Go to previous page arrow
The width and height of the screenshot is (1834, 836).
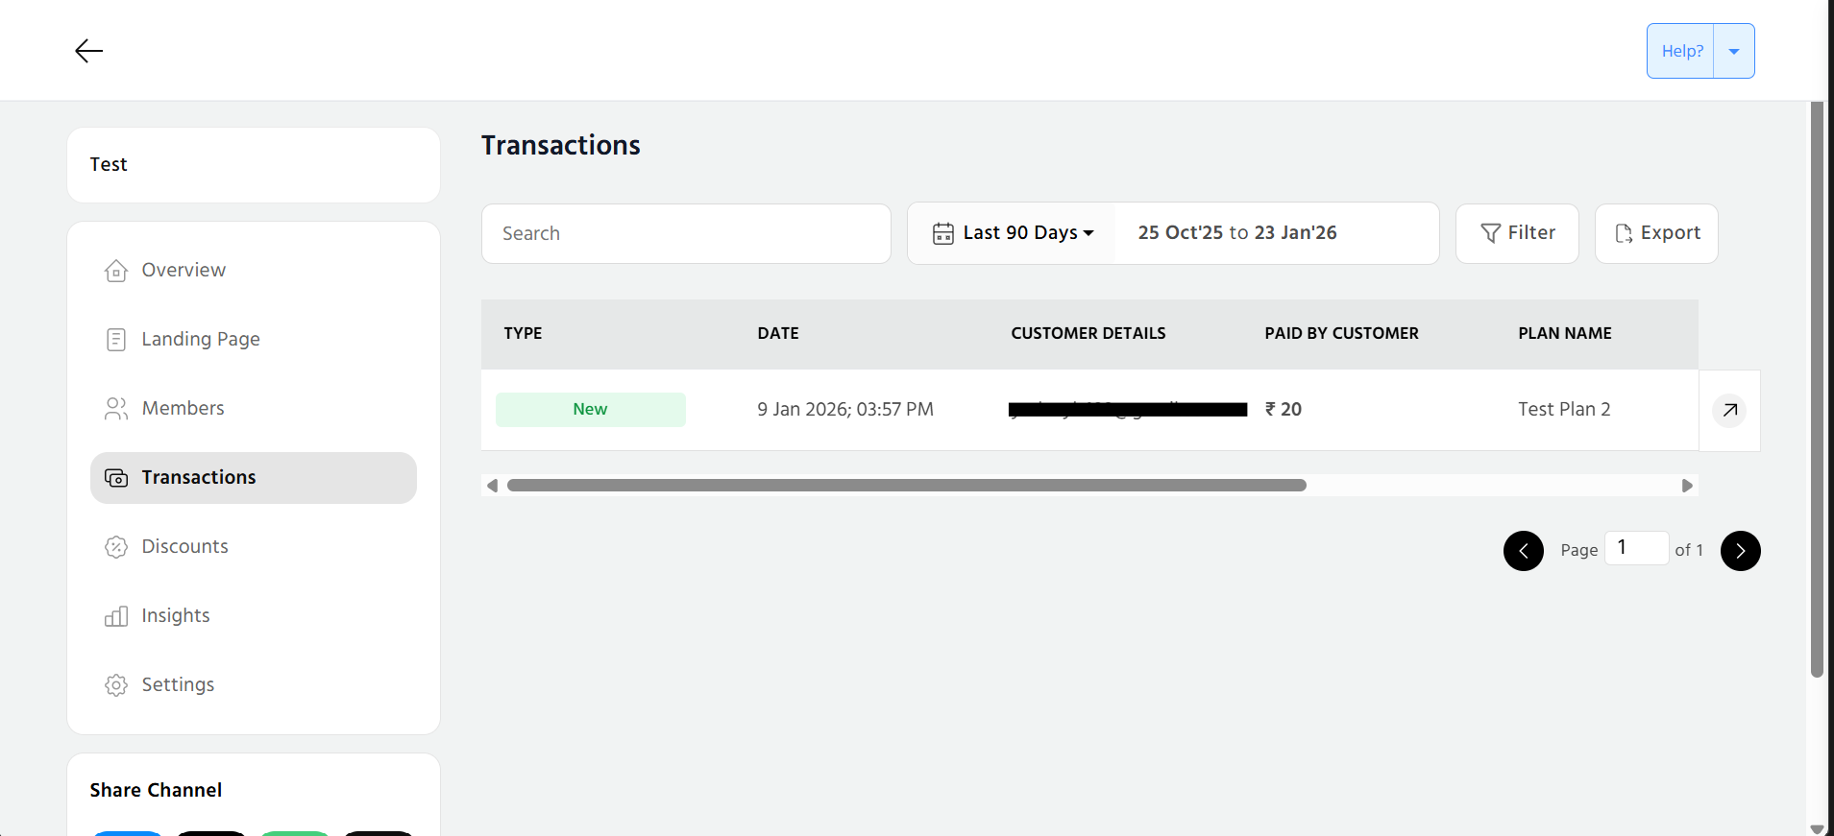1523,551
